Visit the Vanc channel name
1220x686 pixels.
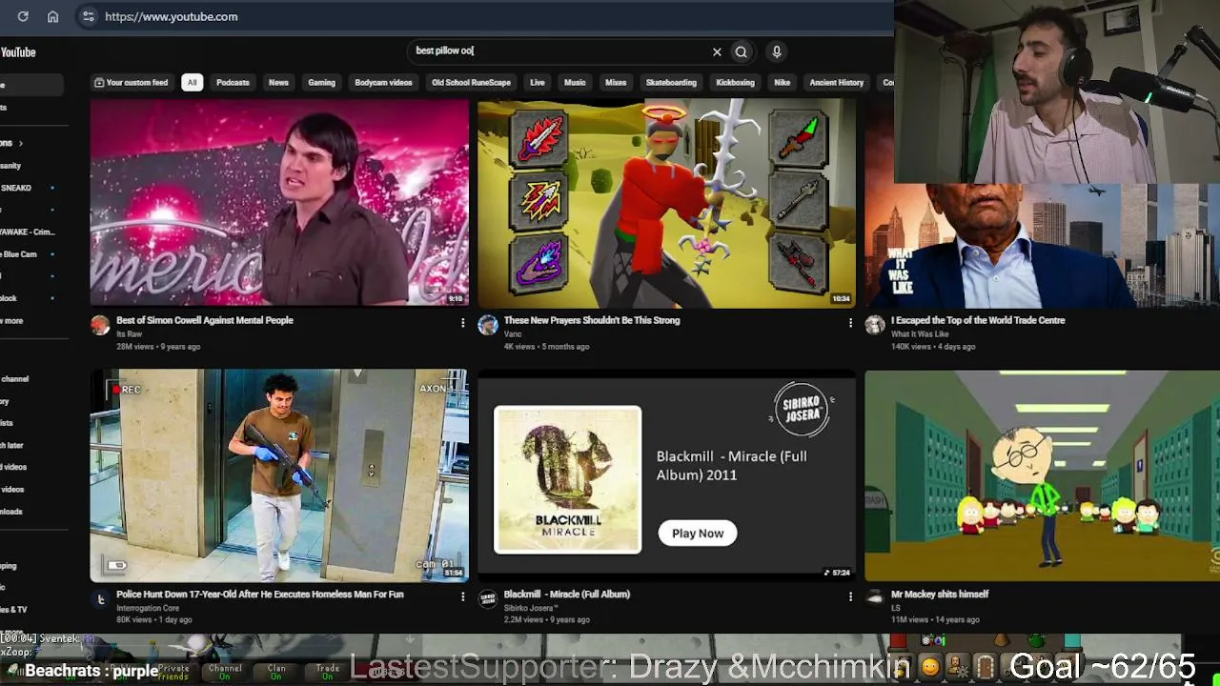tap(513, 334)
